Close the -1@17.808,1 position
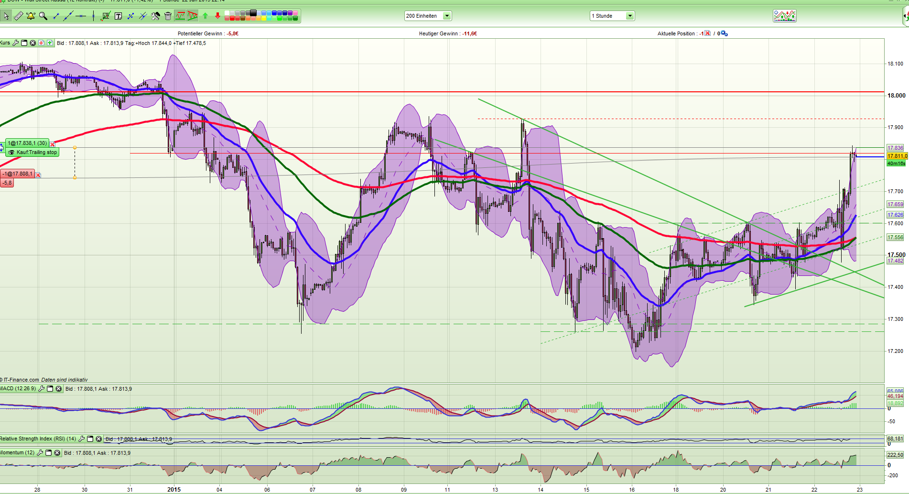The image size is (909, 494). (x=38, y=175)
